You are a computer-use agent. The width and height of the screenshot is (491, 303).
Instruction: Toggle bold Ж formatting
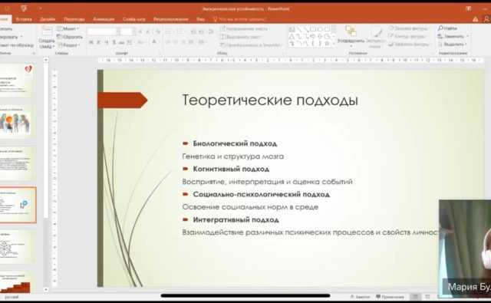[91, 42]
